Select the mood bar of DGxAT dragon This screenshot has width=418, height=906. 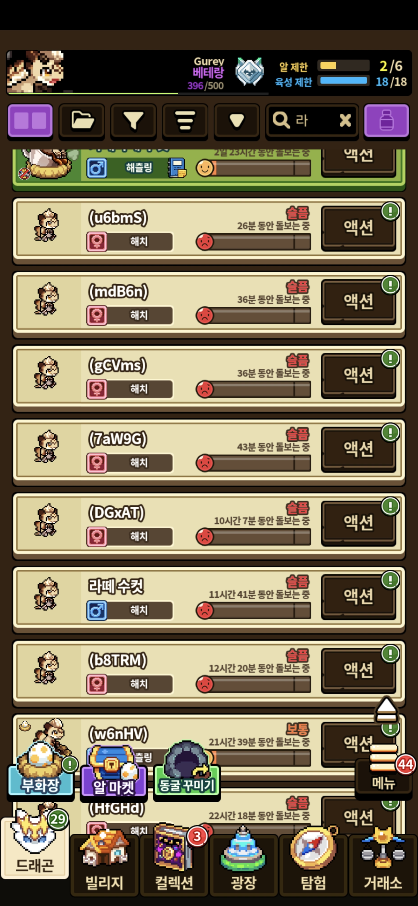tap(253, 537)
